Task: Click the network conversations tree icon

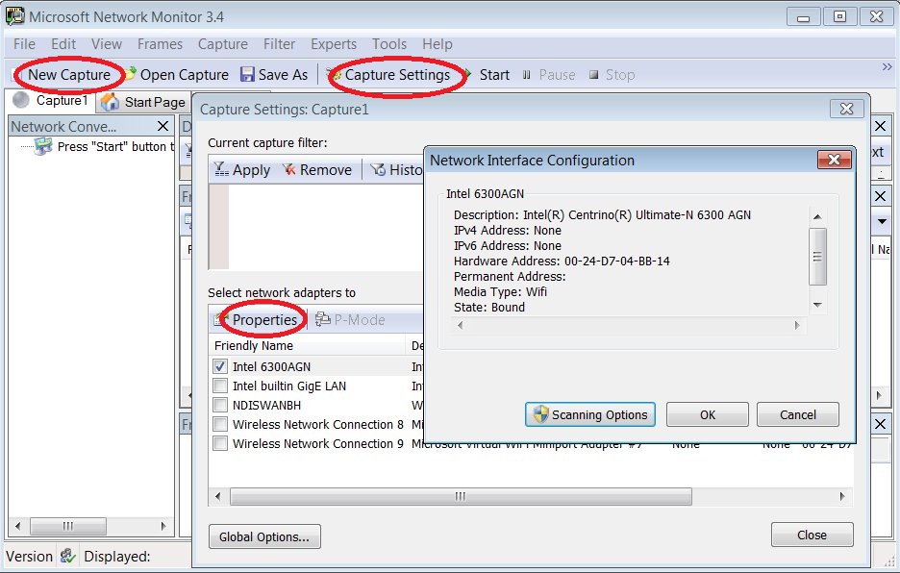Action: point(42,146)
